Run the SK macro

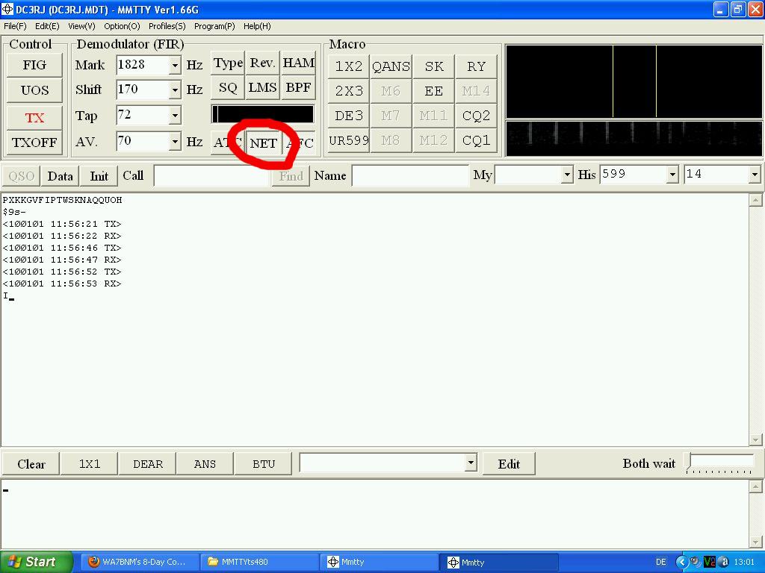tap(434, 66)
